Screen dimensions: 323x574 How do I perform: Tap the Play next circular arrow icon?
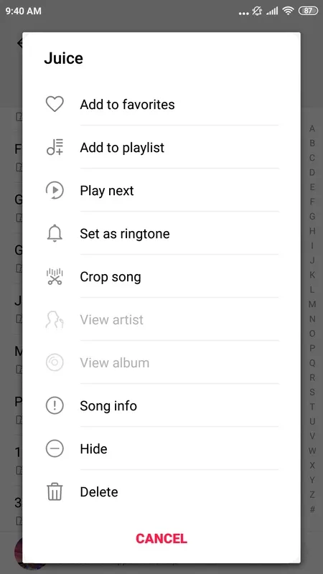tap(55, 190)
